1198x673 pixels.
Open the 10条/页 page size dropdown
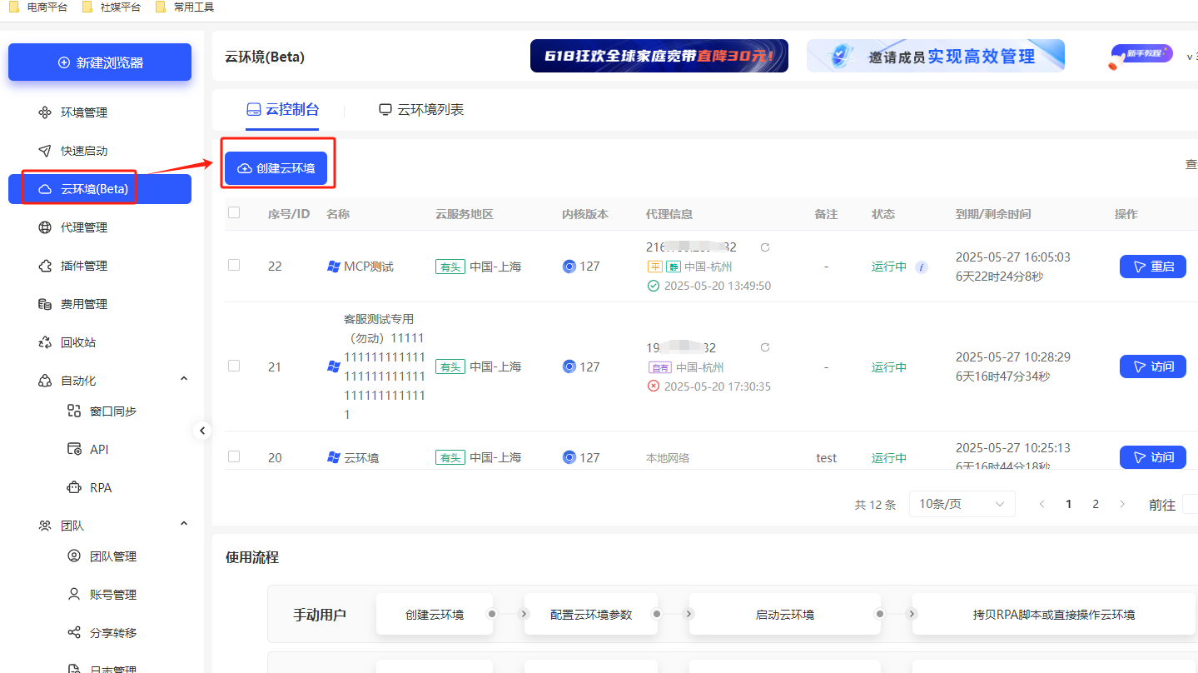962,504
